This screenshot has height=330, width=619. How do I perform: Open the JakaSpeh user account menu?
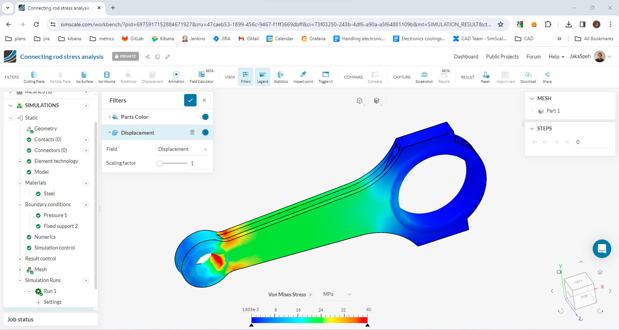click(590, 56)
